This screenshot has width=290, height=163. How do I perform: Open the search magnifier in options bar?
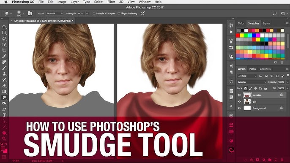point(275,14)
